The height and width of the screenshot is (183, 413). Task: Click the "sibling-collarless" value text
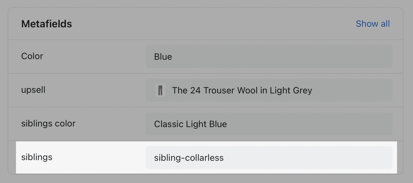(x=189, y=158)
